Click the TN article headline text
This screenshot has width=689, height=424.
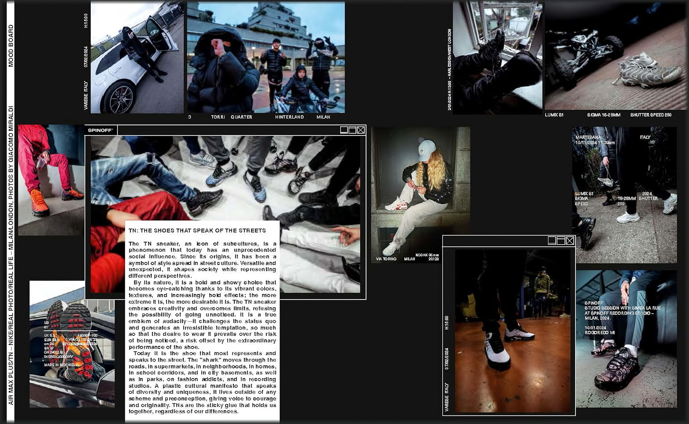(197, 231)
